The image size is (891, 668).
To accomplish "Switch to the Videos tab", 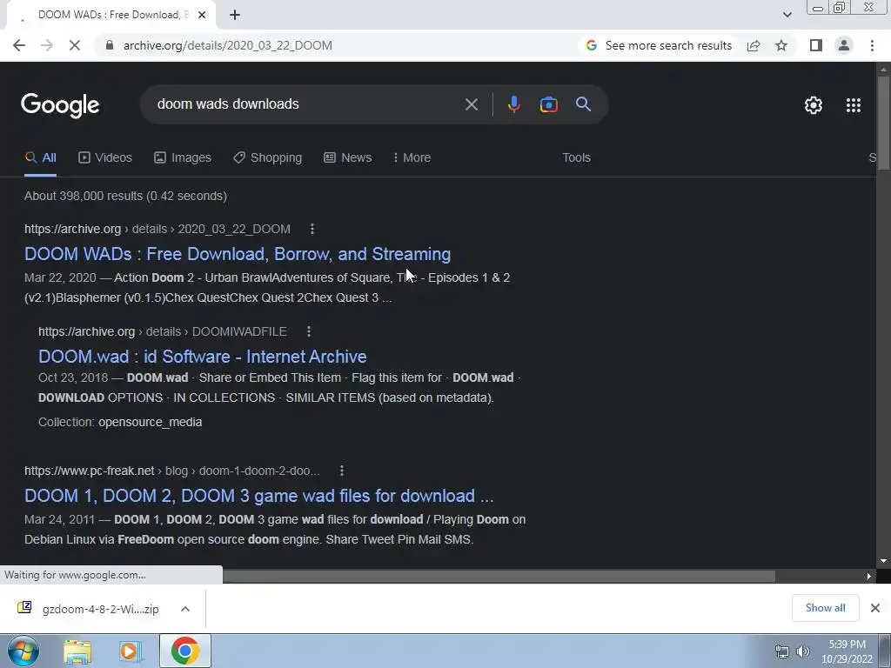I will point(105,158).
